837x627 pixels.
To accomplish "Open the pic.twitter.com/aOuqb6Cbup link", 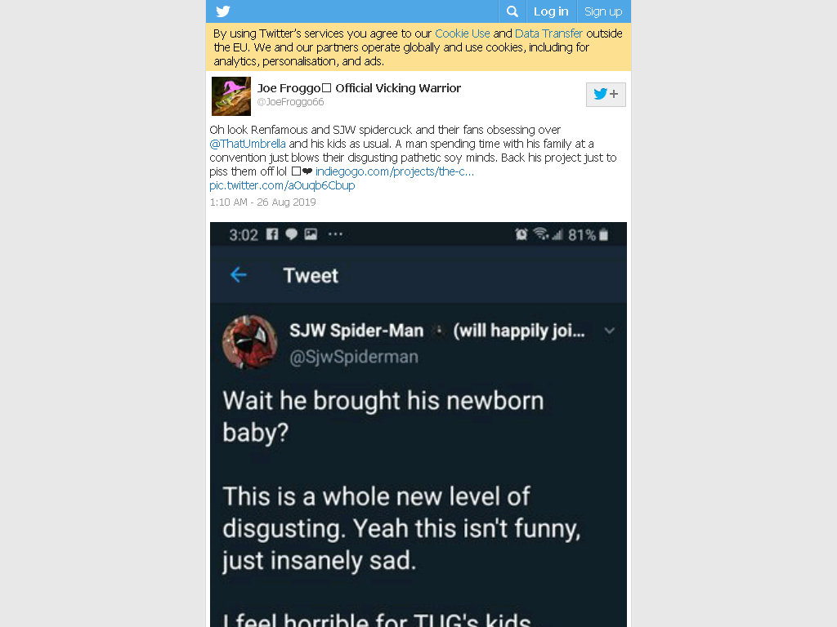I will point(282,185).
